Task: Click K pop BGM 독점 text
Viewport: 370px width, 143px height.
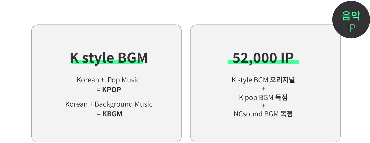Action: pos(263,97)
